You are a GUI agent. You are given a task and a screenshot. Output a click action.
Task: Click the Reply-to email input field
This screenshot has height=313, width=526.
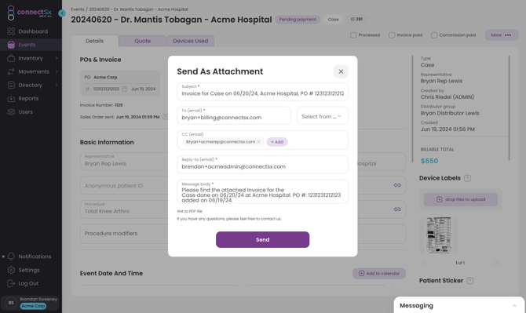(263, 165)
